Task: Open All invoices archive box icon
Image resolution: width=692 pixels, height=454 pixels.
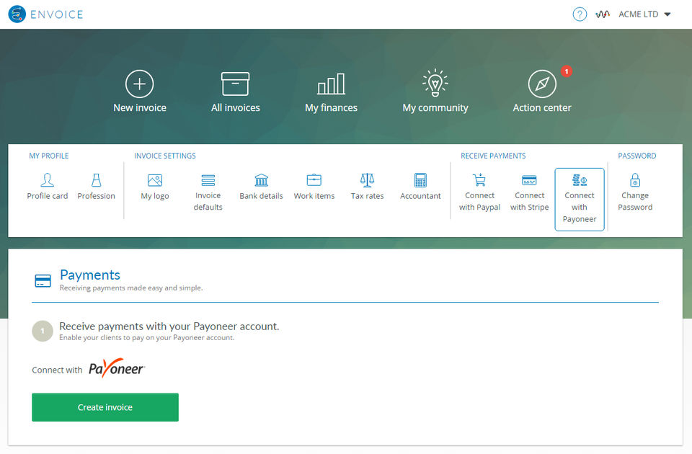Action: pos(235,84)
